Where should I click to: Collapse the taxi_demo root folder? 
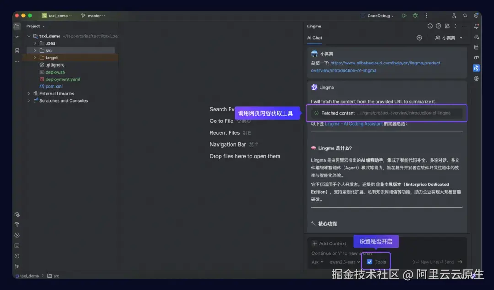(x=29, y=36)
